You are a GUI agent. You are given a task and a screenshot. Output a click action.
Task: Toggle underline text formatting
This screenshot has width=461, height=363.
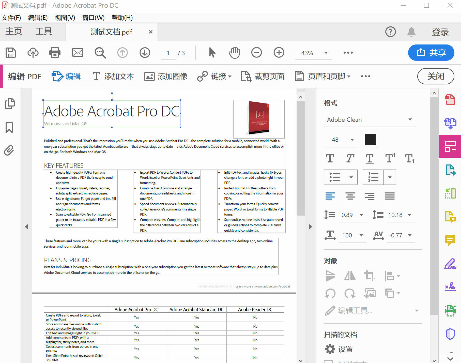click(370, 159)
